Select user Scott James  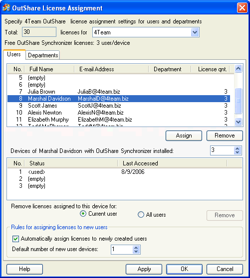pyautogui.click(x=119, y=106)
